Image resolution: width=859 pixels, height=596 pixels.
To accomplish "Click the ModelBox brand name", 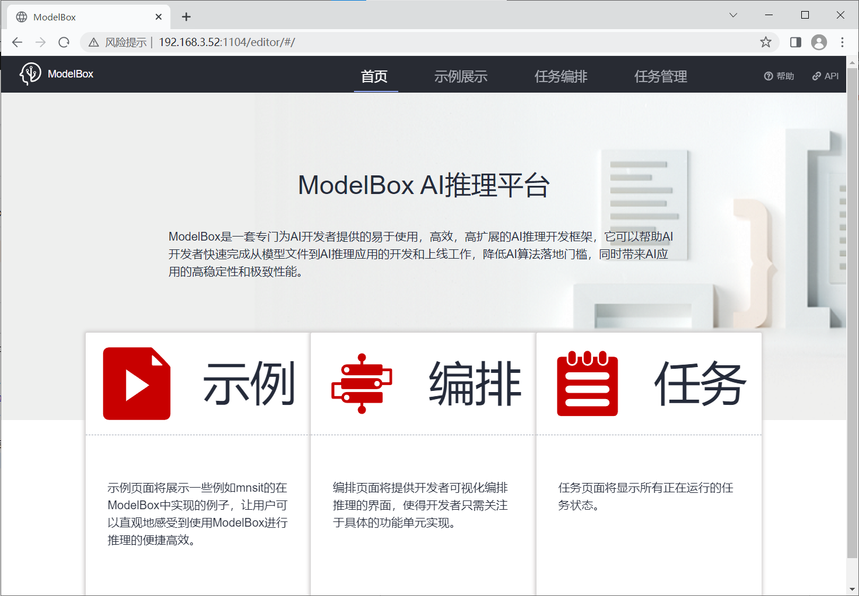I will (71, 74).
